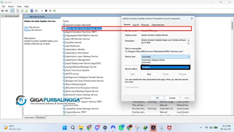The height and width of the screenshot is (132, 234).
Task: Go back with the toolbar Back arrow
Action: pos(2,11)
